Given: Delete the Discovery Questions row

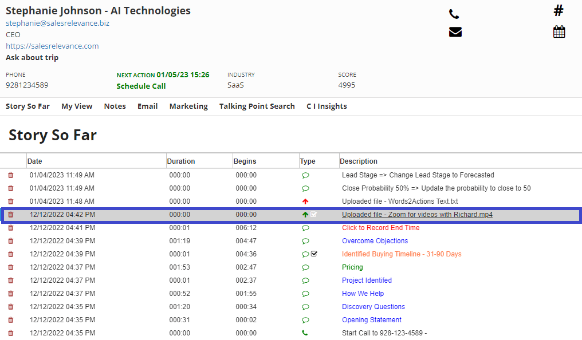Looking at the screenshot, I should click(x=11, y=307).
